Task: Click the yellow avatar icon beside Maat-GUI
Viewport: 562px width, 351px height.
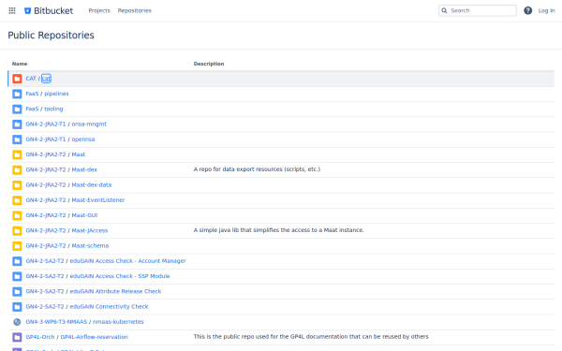Action: click(17, 215)
